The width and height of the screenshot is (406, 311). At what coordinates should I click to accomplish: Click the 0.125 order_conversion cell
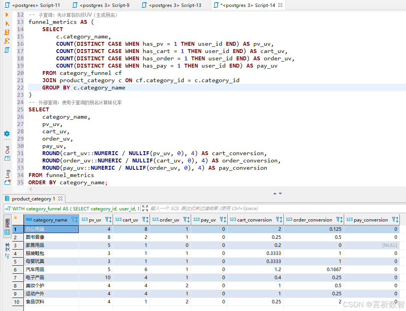314,229
